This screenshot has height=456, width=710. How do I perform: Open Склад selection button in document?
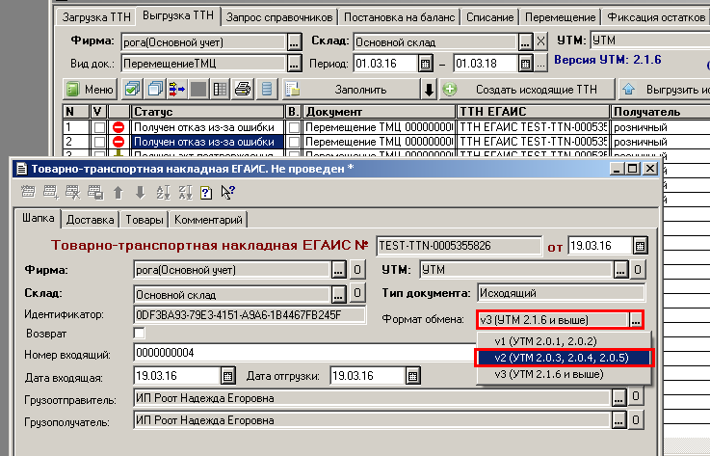pos(339,294)
